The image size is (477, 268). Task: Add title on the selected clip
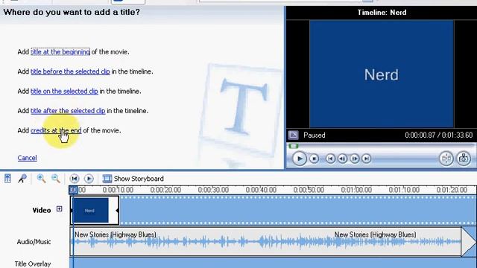64,91
